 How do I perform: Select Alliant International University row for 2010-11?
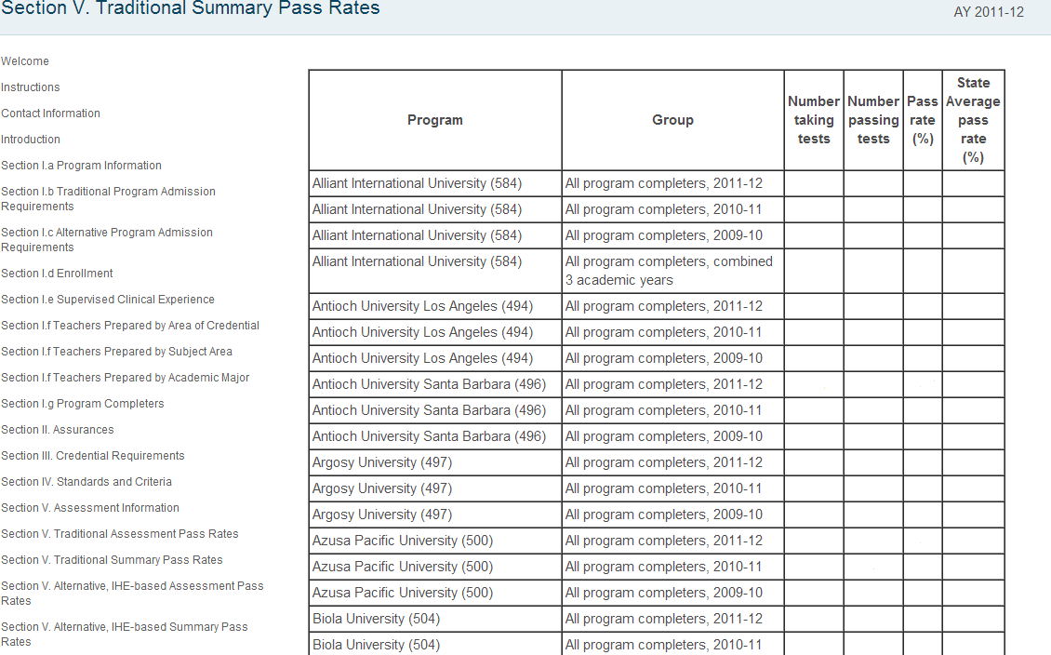(x=657, y=210)
